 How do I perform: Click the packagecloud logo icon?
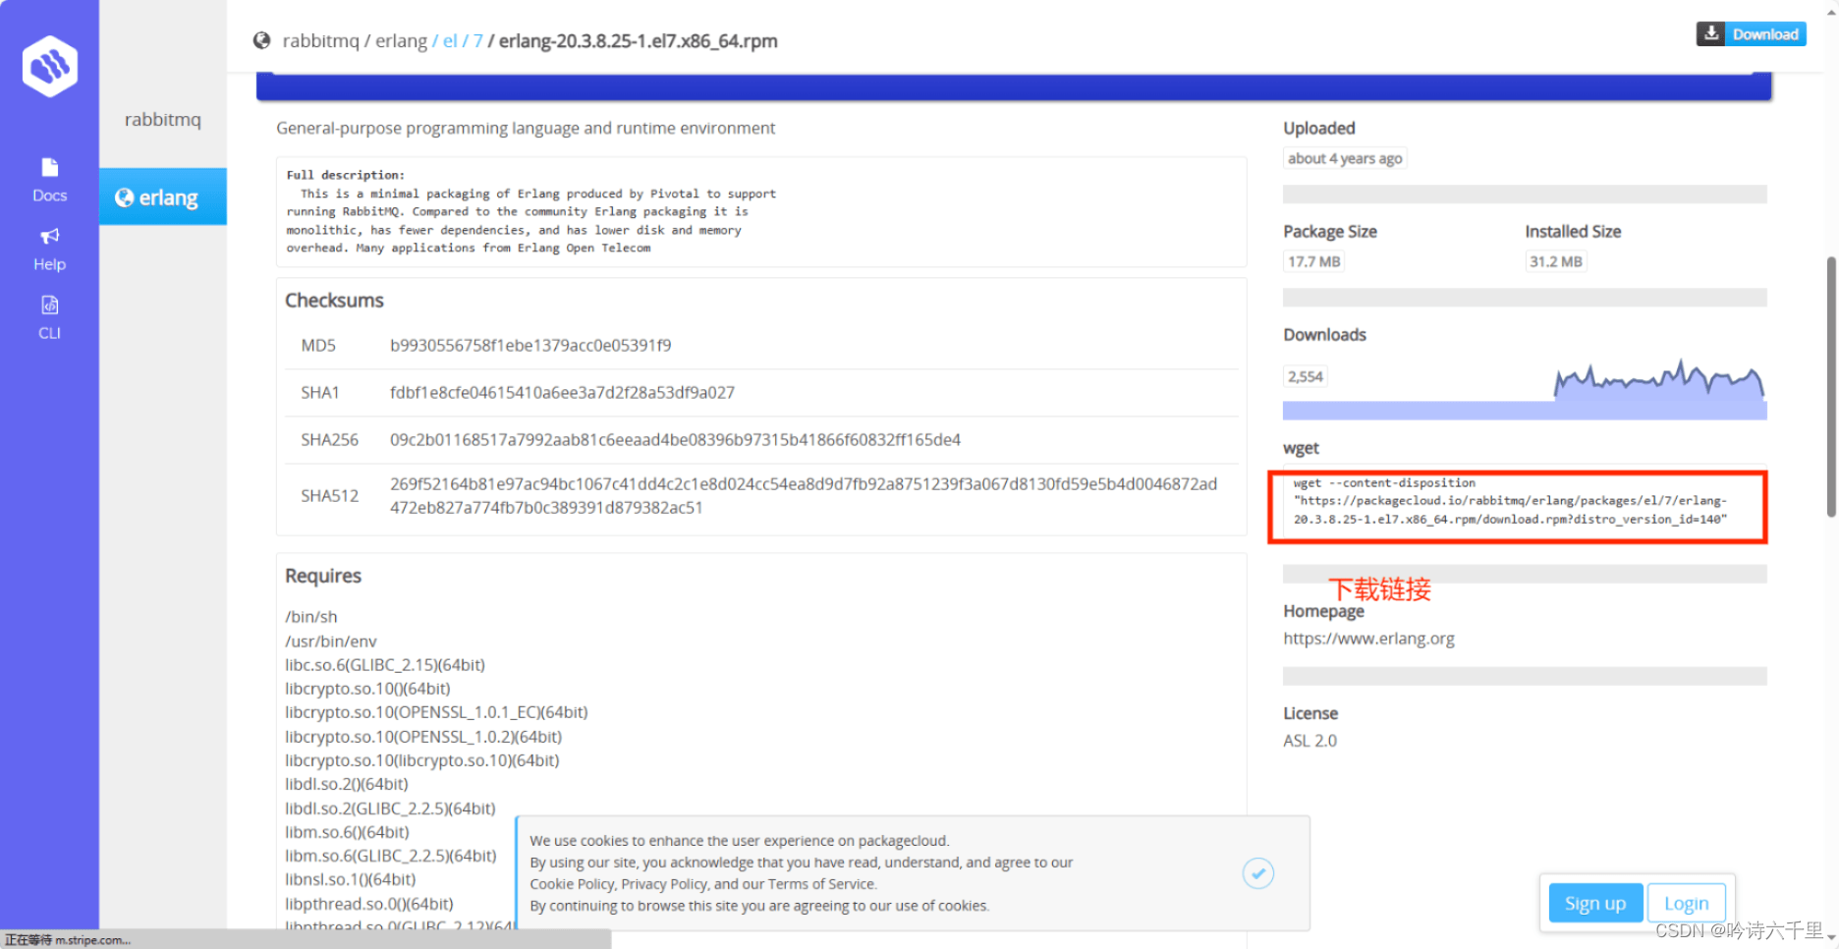pyautogui.click(x=50, y=66)
